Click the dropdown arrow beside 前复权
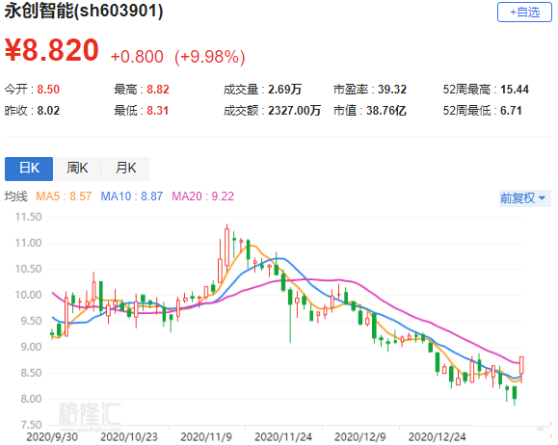This screenshot has height=445, width=558. pyautogui.click(x=542, y=197)
